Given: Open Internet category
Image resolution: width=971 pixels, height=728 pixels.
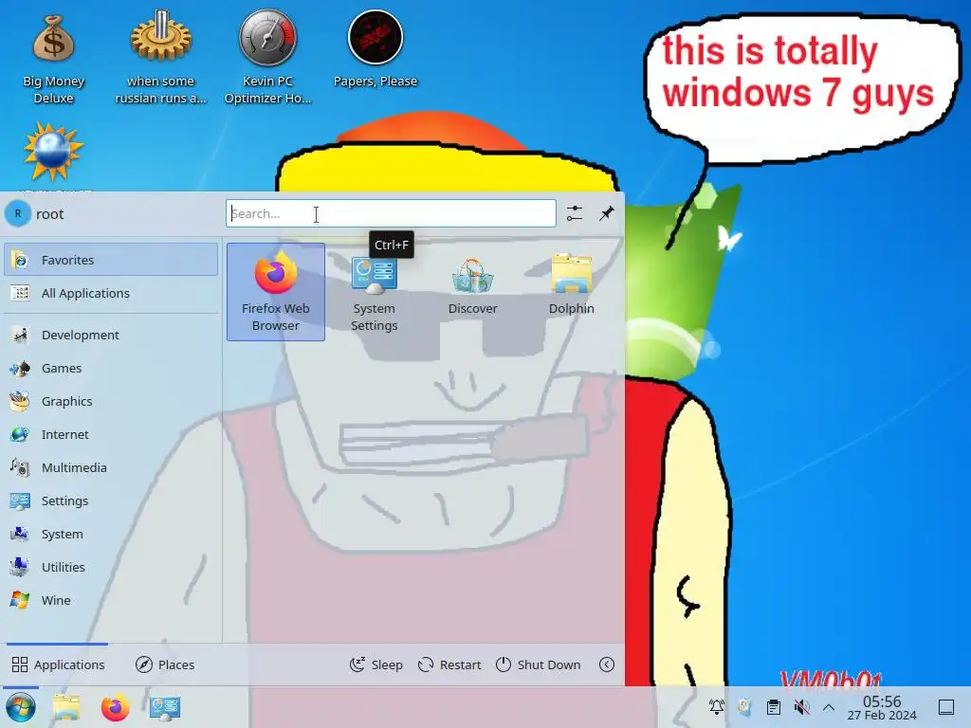Looking at the screenshot, I should point(111,434).
